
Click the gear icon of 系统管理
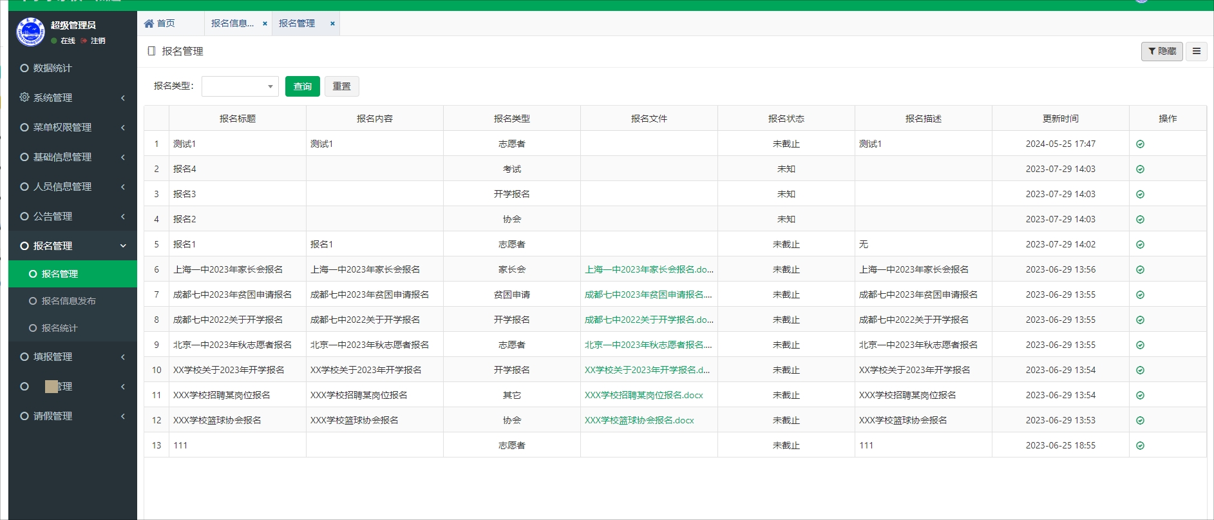pos(24,97)
